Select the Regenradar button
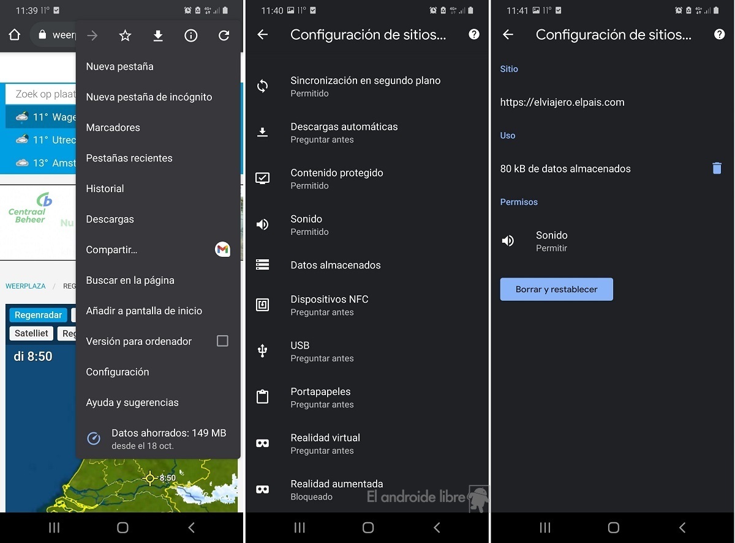Screen dimensions: 735x543 38,315
